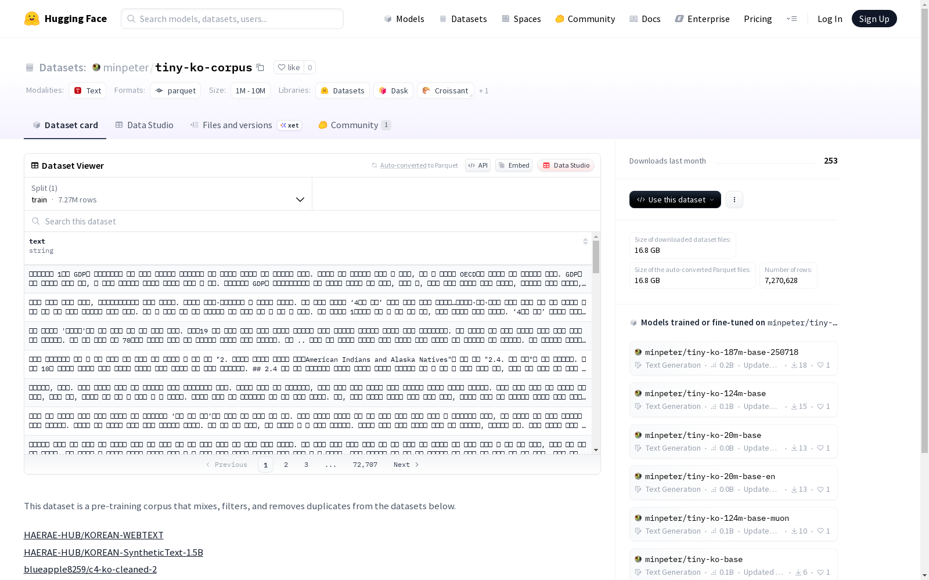This screenshot has width=929, height=580.
Task: Click the Text modality tag
Action: (x=87, y=90)
